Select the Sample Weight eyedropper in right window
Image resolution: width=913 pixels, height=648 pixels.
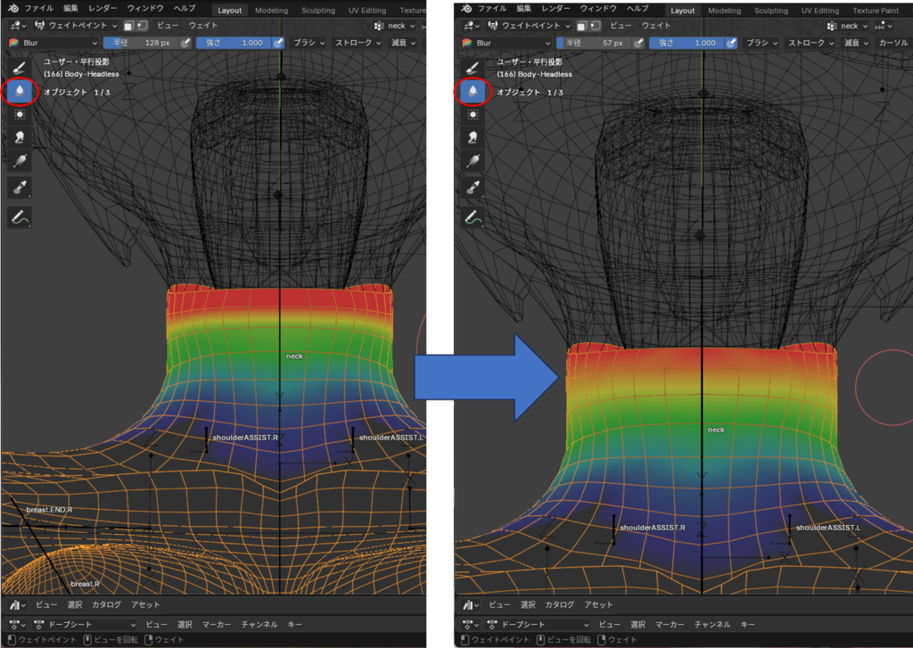click(x=473, y=187)
